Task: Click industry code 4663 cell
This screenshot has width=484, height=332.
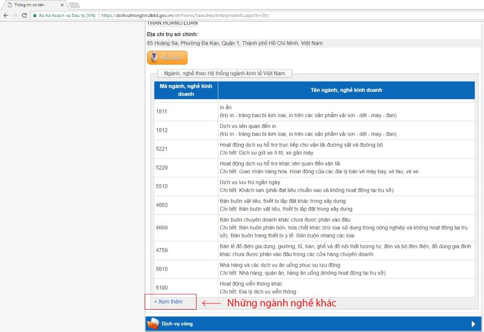Action: coord(186,205)
